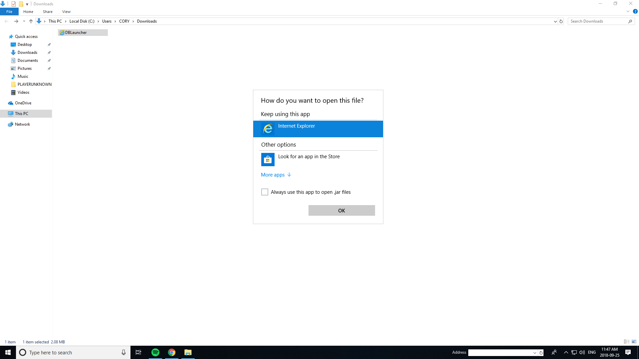
Task: Click File Explorer taskbar icon
Action: pyautogui.click(x=188, y=352)
